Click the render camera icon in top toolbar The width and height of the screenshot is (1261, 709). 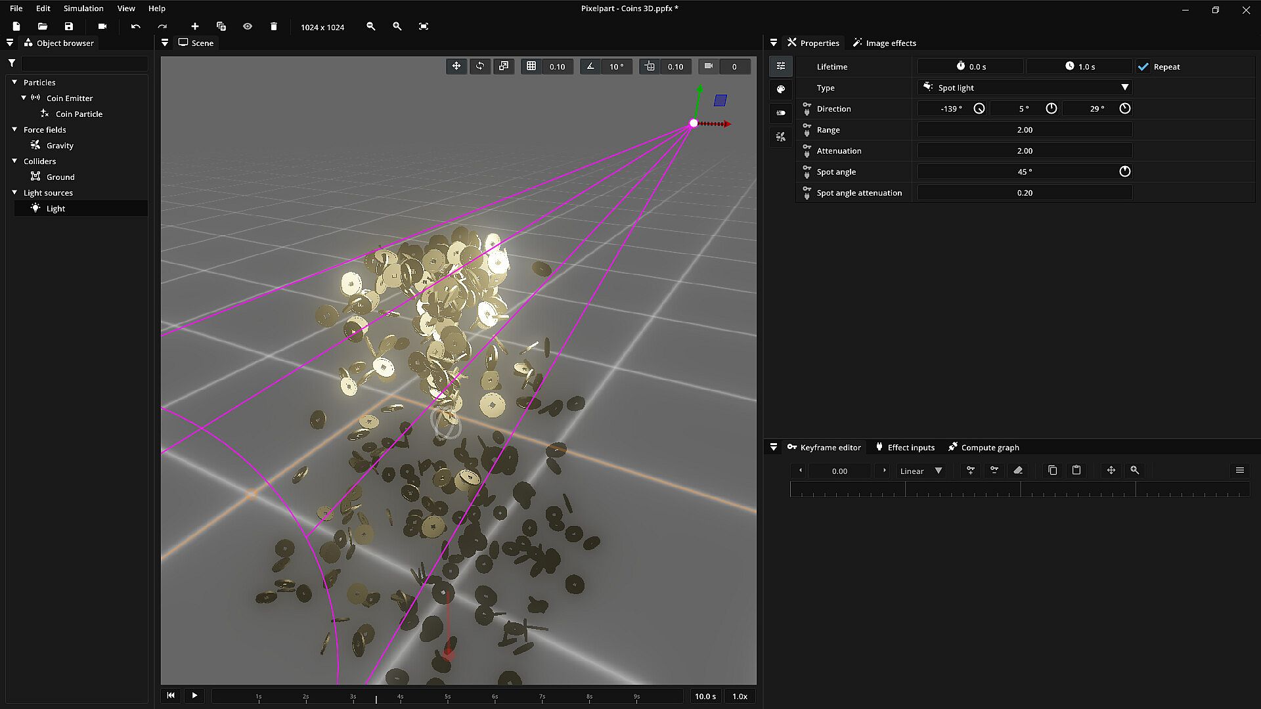(102, 26)
